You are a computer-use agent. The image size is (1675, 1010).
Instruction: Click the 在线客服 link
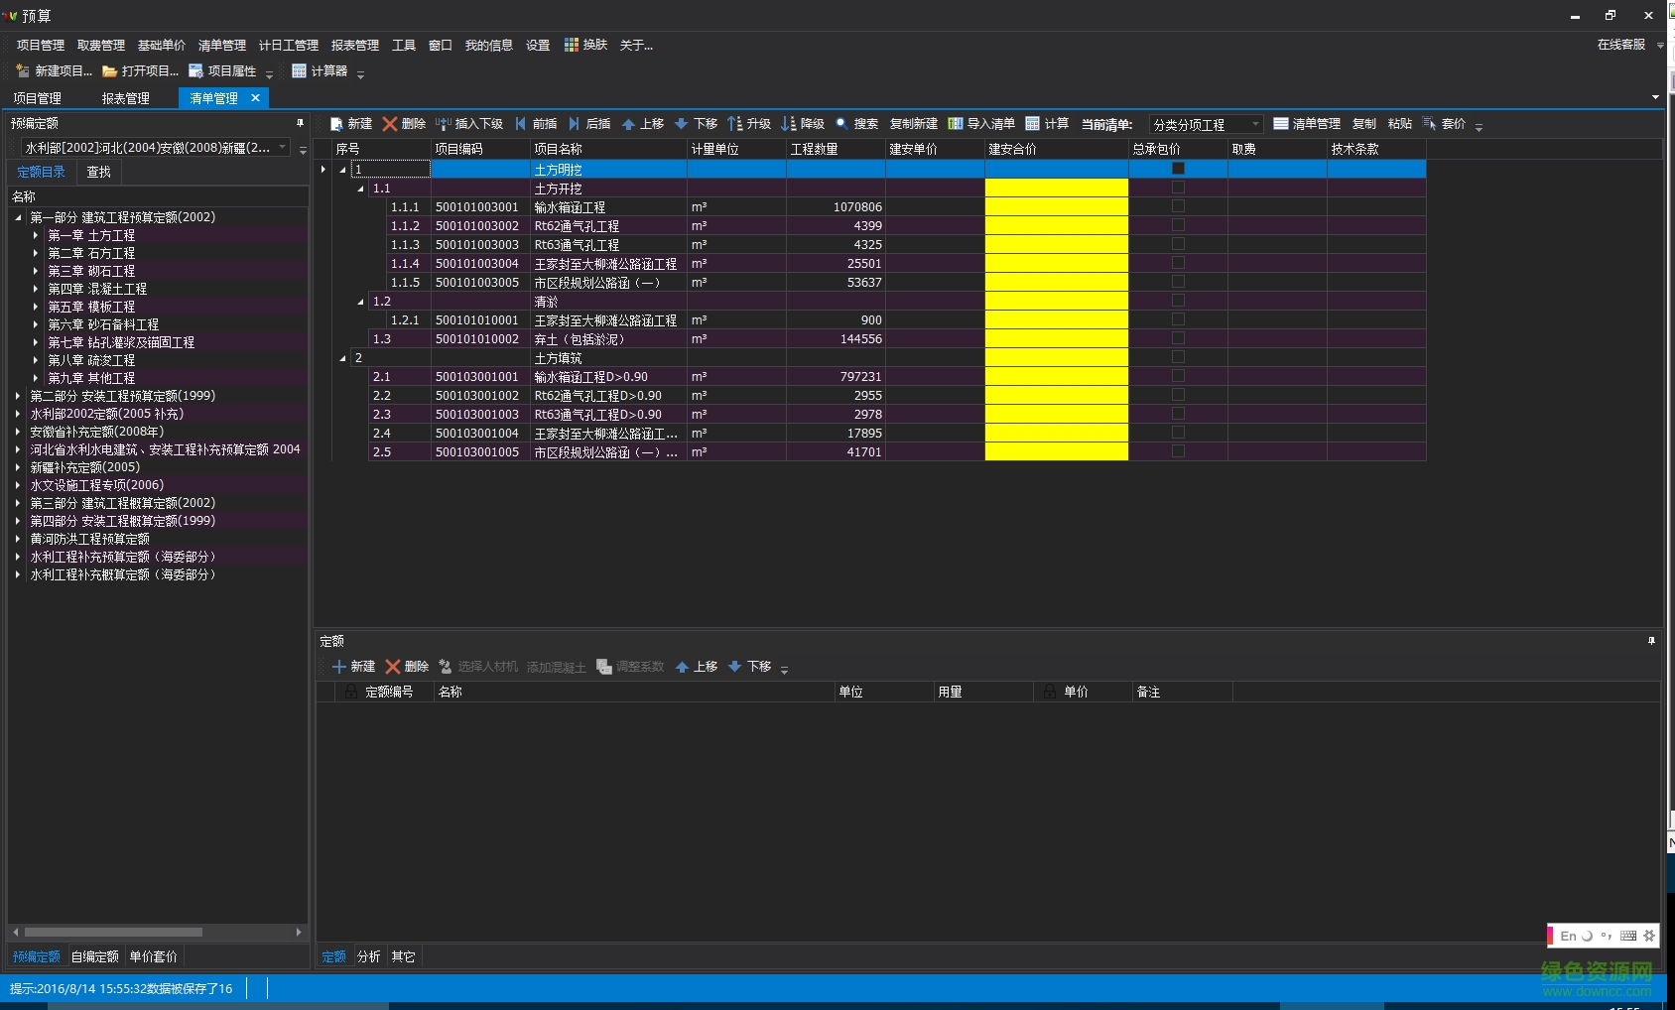(x=1620, y=45)
